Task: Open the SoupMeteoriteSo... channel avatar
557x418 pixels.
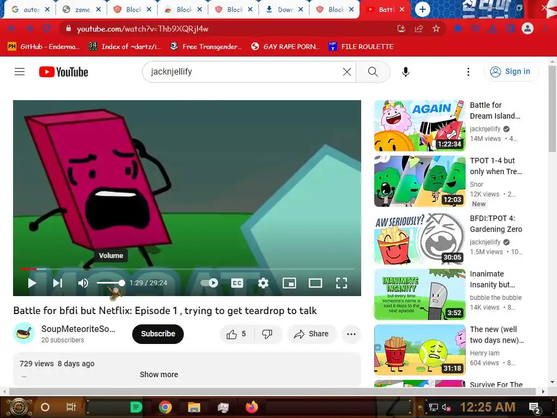Action: pos(24,334)
